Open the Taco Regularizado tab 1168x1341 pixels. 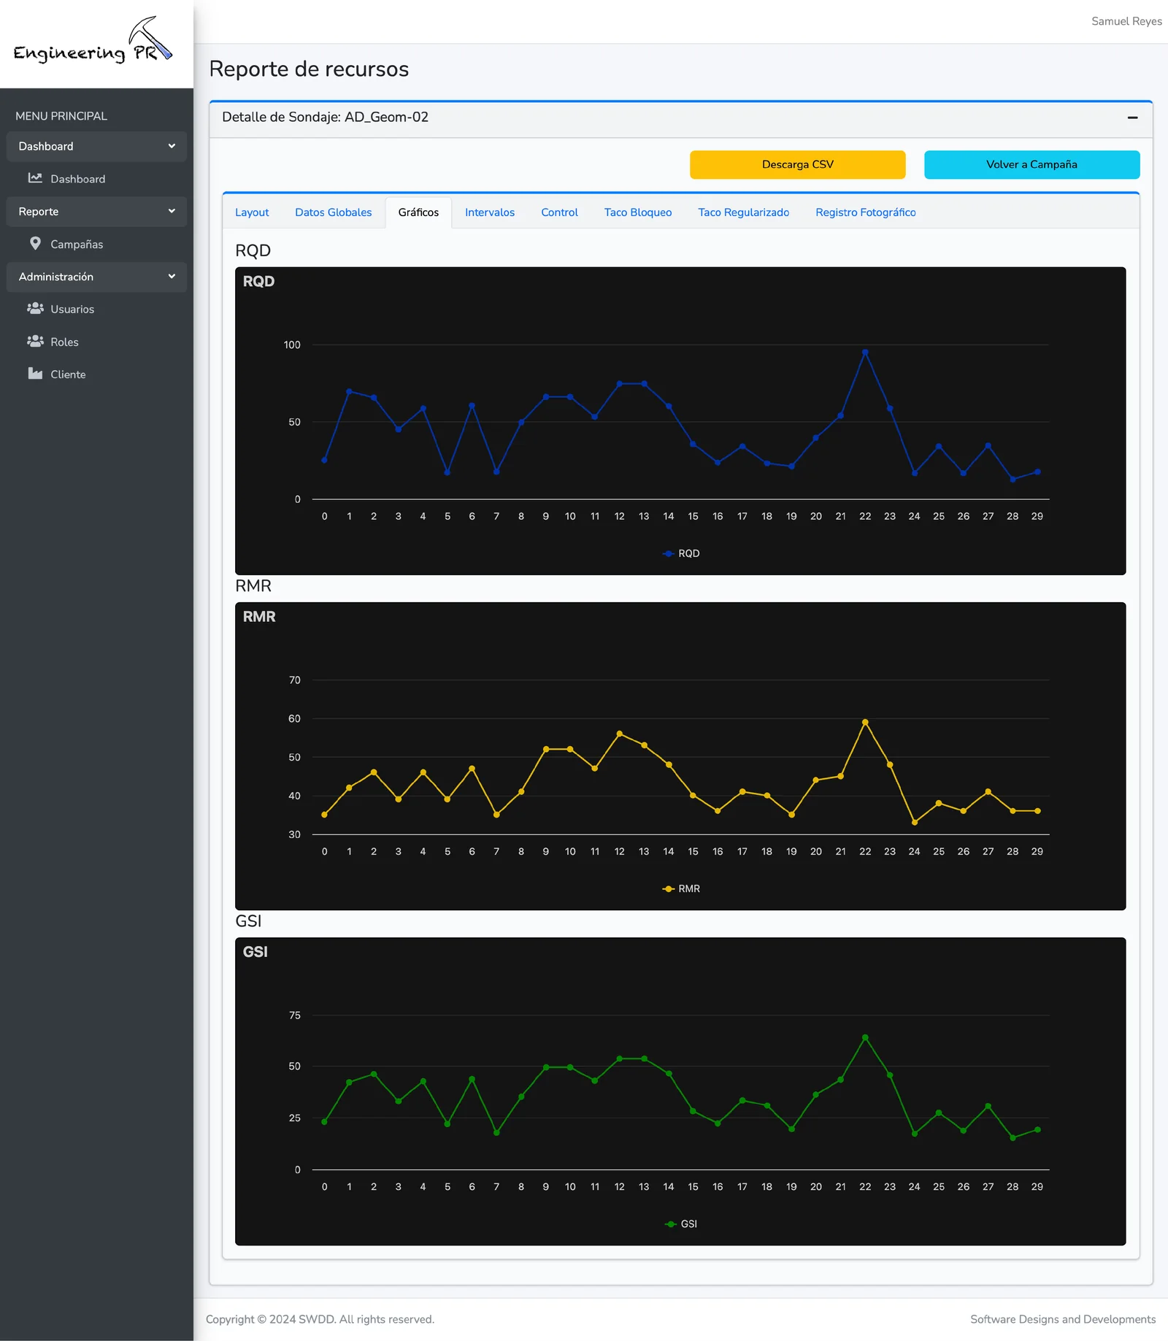[743, 212]
